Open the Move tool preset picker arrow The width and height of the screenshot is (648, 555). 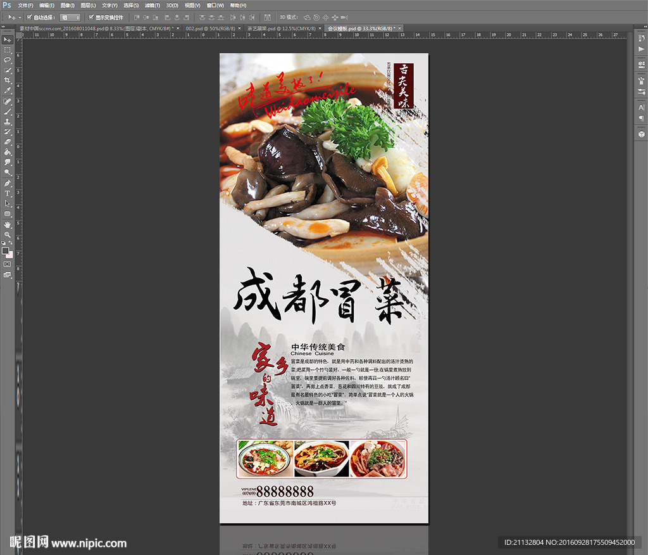(x=20, y=17)
